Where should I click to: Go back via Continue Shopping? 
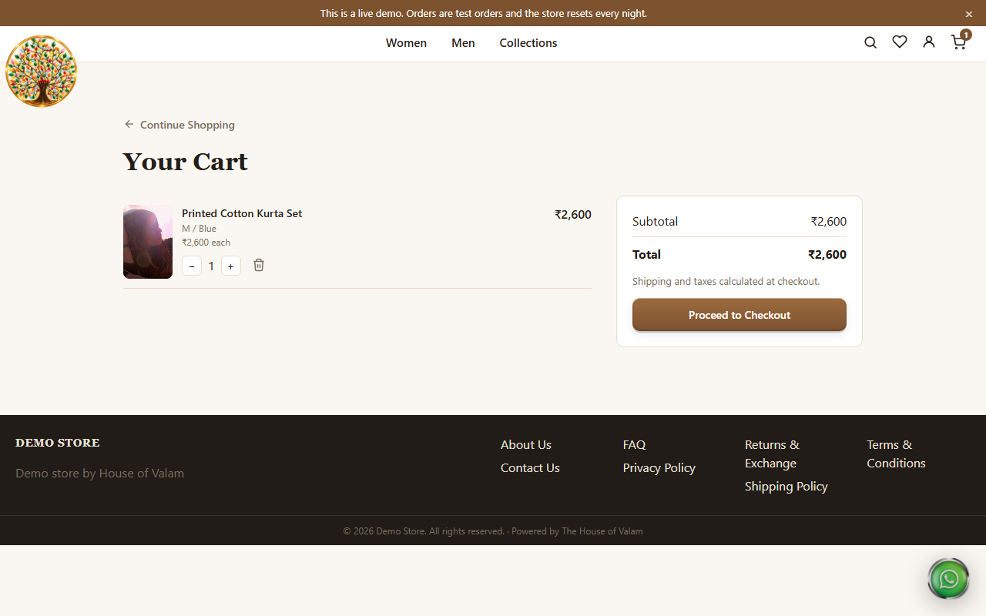pyautogui.click(x=179, y=125)
